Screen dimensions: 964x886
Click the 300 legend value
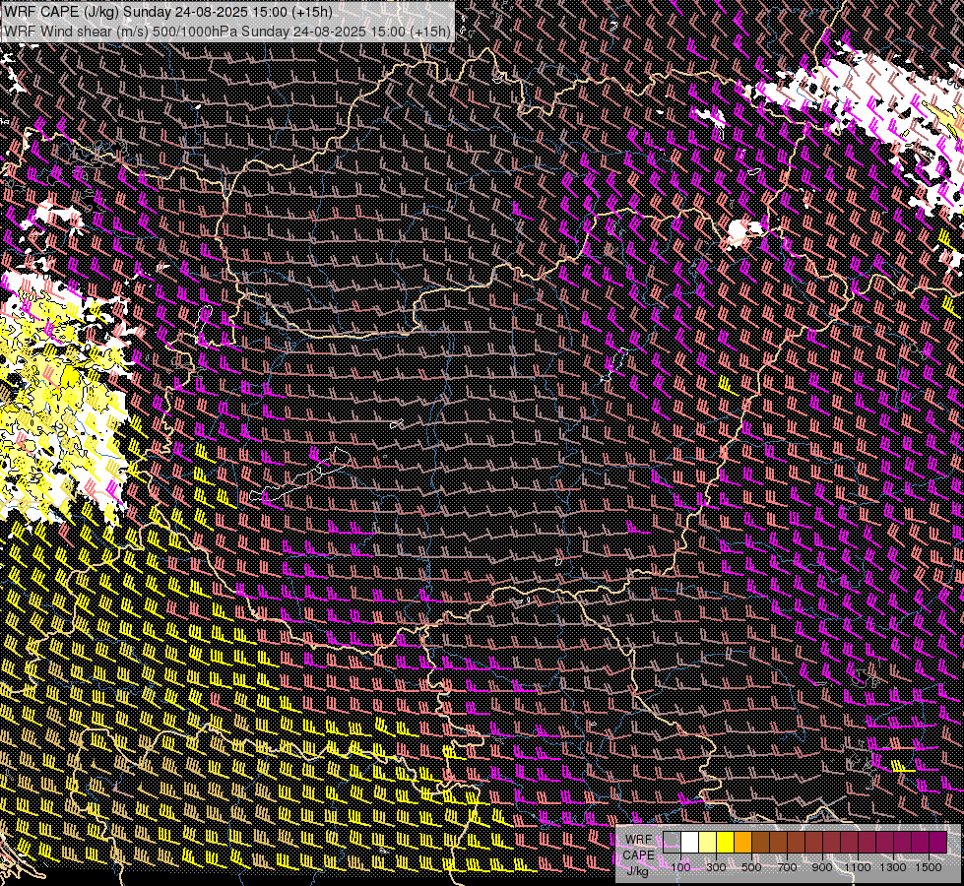716,867
